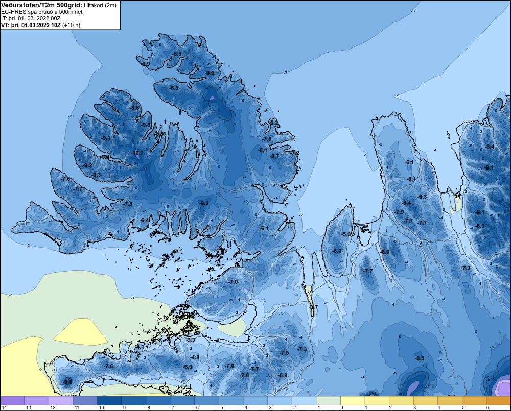
Task: Click the '-0.7' temperature label
Action: click(x=313, y=307)
